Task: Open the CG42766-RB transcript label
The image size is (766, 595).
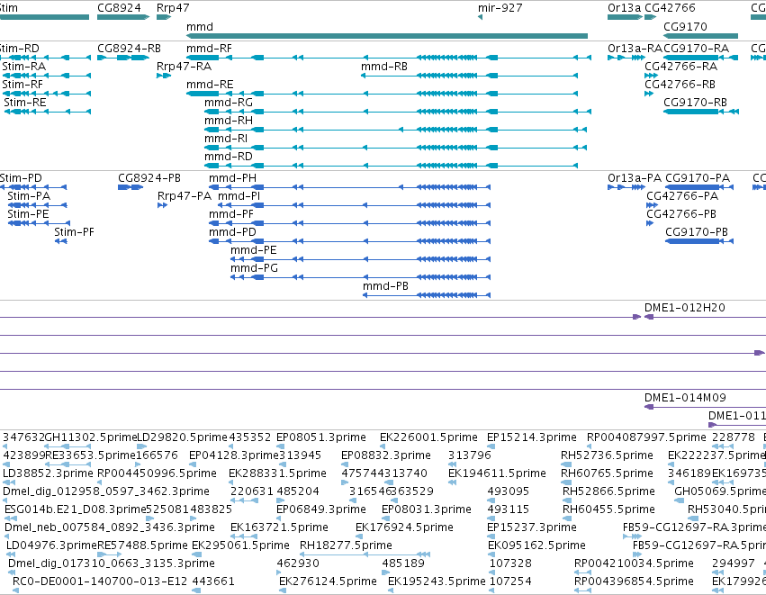Action: 680,85
